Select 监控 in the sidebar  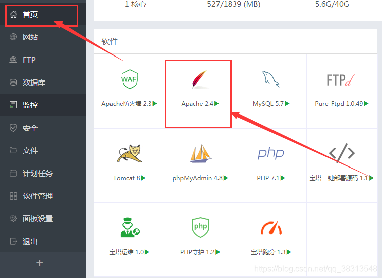click(x=43, y=105)
